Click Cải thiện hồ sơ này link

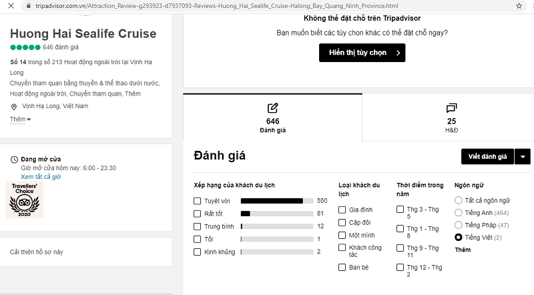(37, 252)
